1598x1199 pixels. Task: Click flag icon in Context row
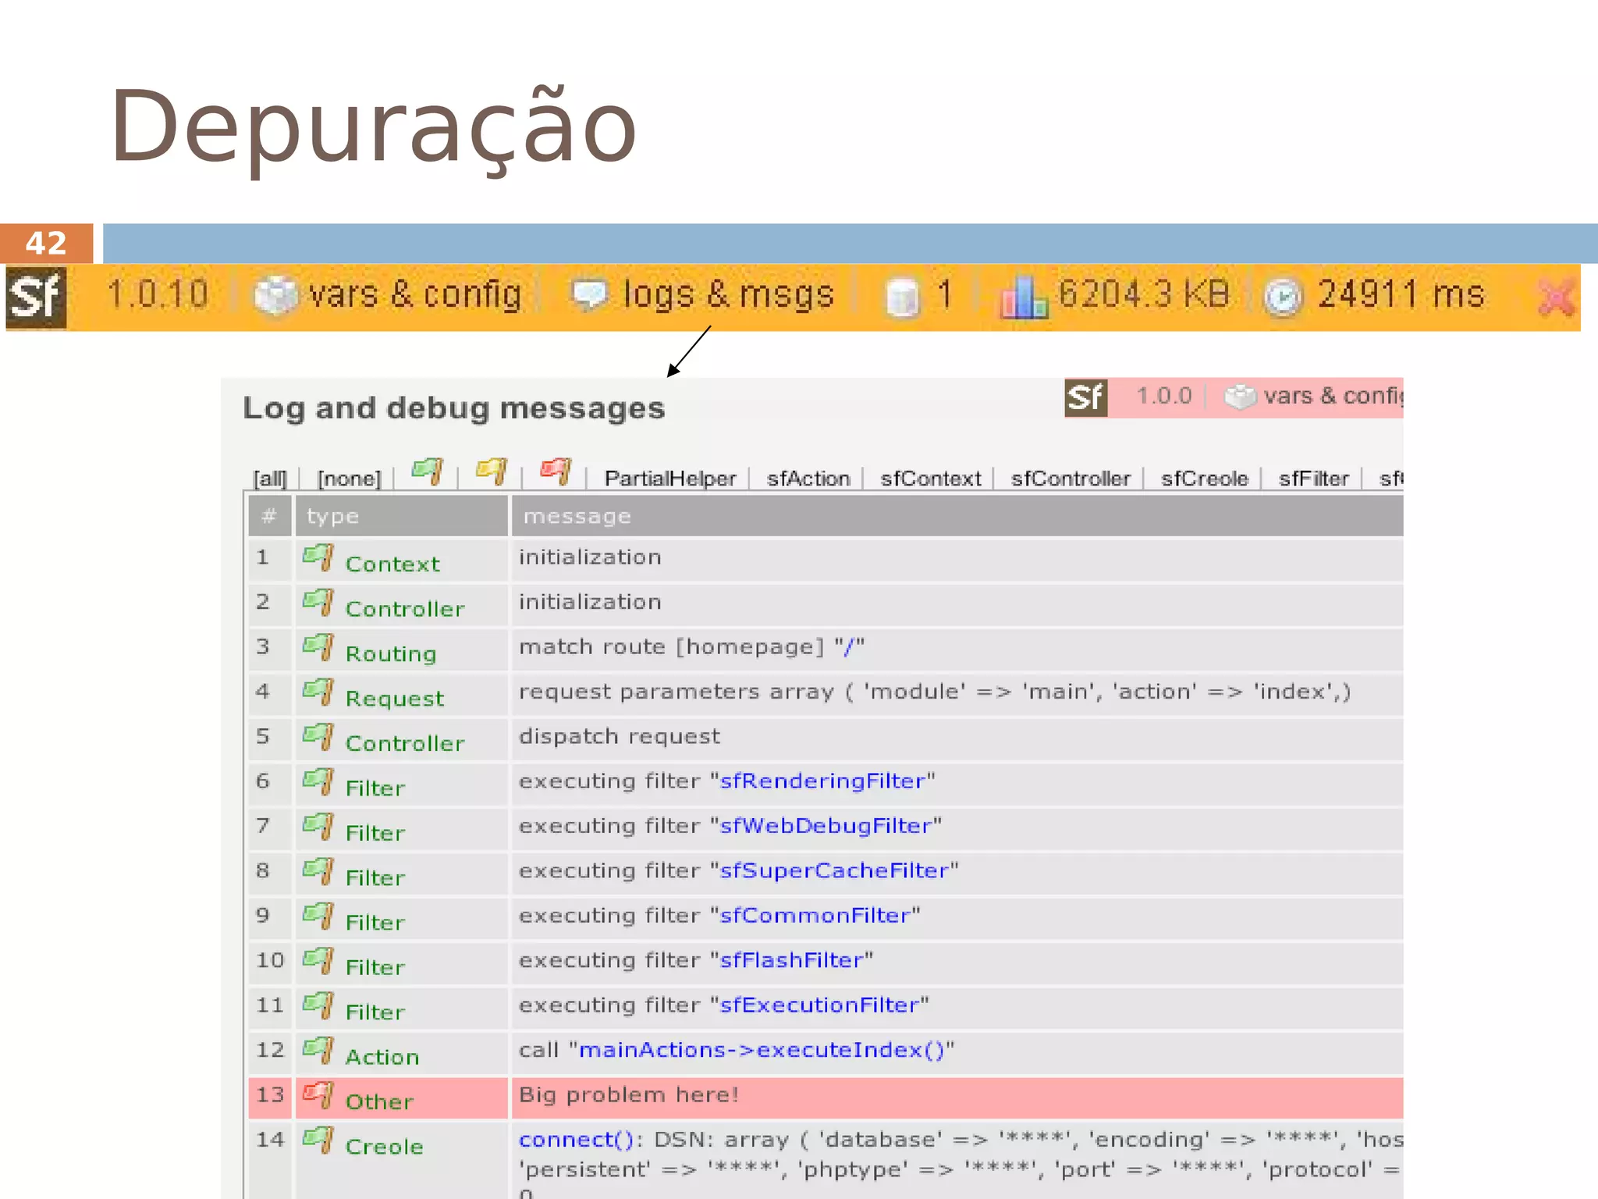[x=318, y=558]
